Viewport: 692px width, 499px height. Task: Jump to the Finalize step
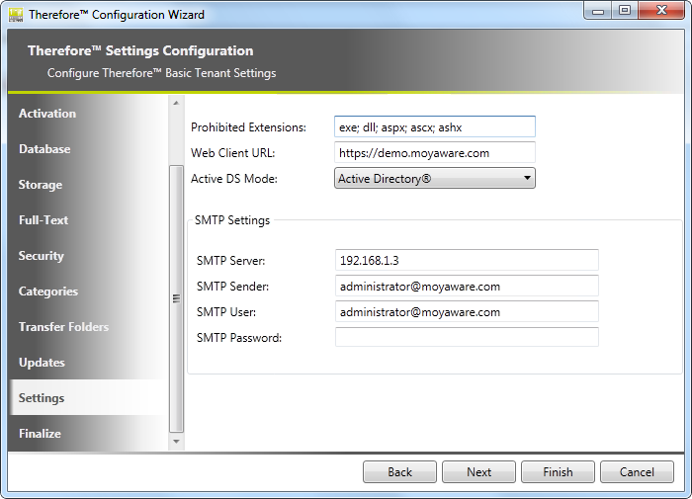pyautogui.click(x=40, y=434)
